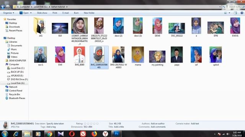This screenshot has height=137, width=245.
Task: Open address bar history dropdown
Action: 220,7
